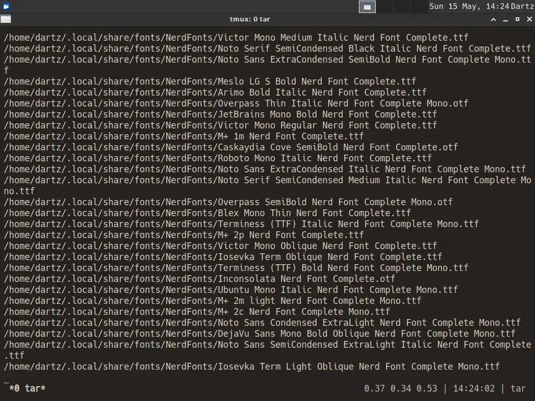
Task: Open the terminal window menu icon
Action: coord(6,19)
